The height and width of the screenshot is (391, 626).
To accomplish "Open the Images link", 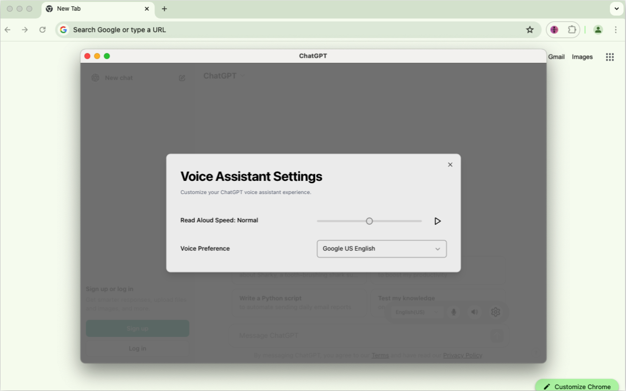I will (x=582, y=57).
